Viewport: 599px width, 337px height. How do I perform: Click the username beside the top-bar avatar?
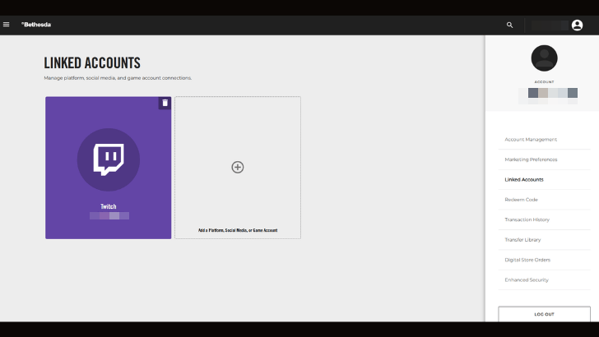[x=549, y=25]
